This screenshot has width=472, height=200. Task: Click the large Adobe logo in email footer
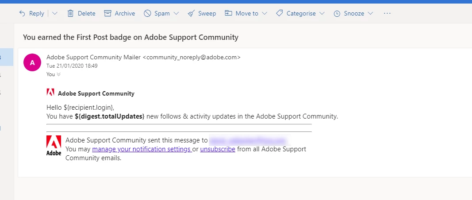click(54, 146)
